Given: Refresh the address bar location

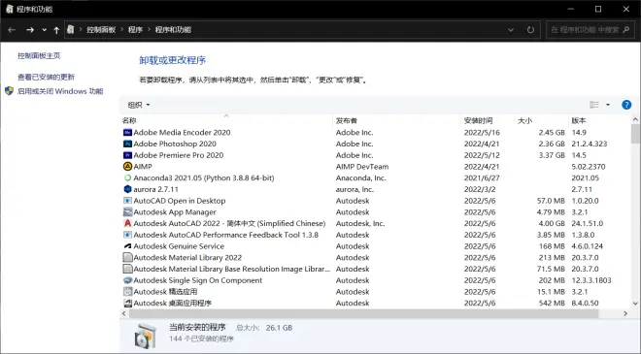Looking at the screenshot, I should click(530, 30).
